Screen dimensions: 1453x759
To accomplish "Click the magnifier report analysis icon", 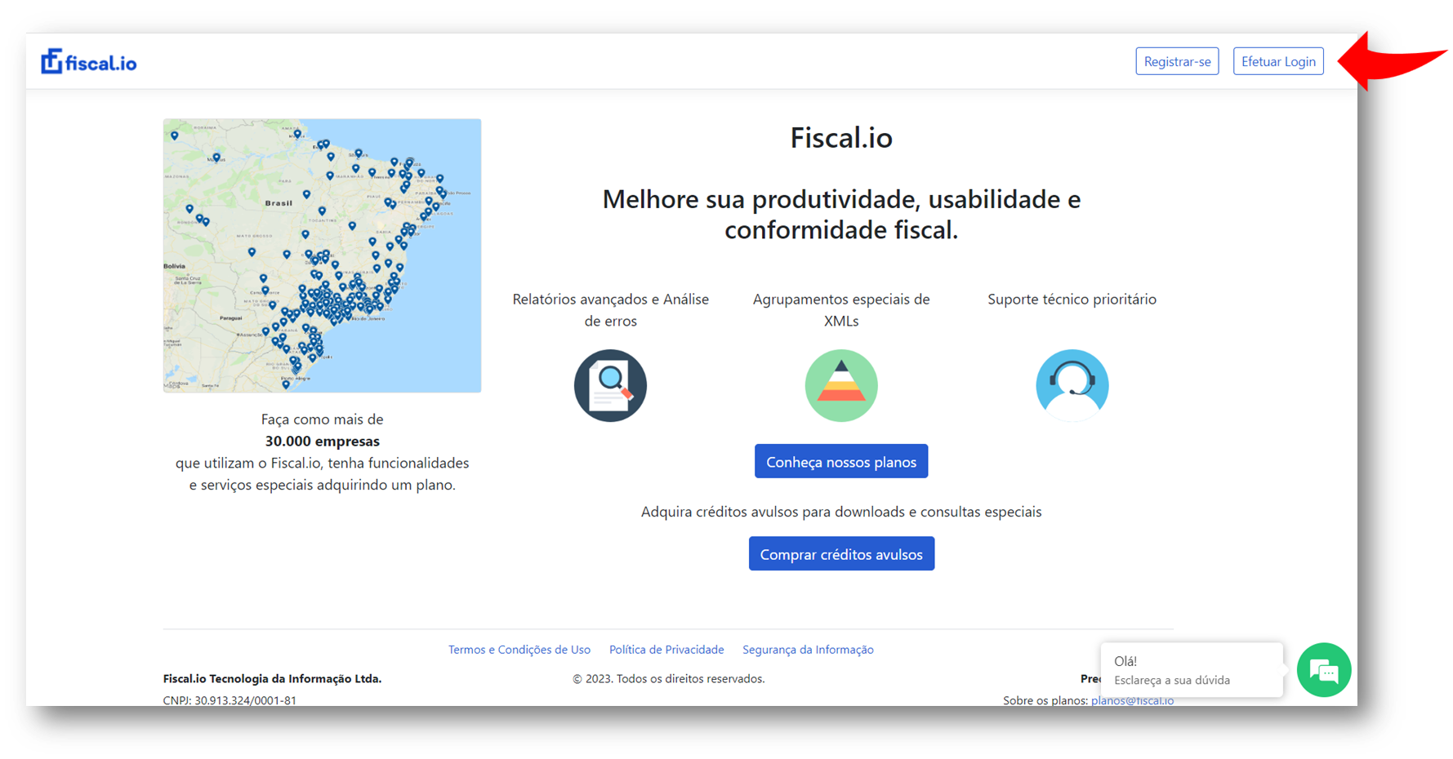I will 610,385.
